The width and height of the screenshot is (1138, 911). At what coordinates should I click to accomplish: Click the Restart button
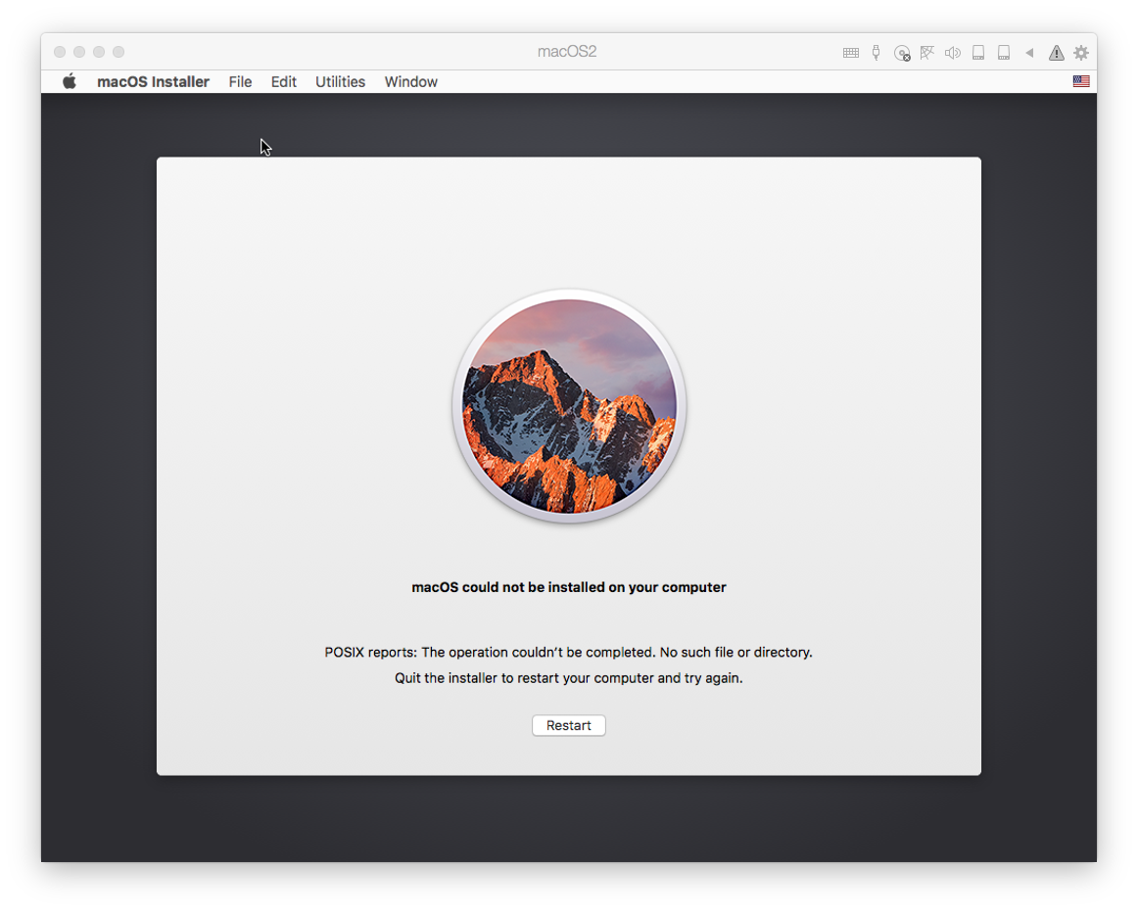[568, 725]
